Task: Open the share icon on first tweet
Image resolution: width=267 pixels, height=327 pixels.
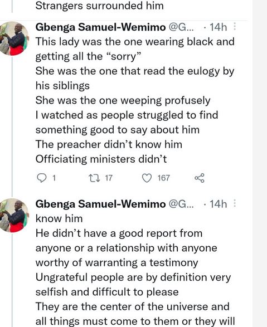Action: (200, 178)
